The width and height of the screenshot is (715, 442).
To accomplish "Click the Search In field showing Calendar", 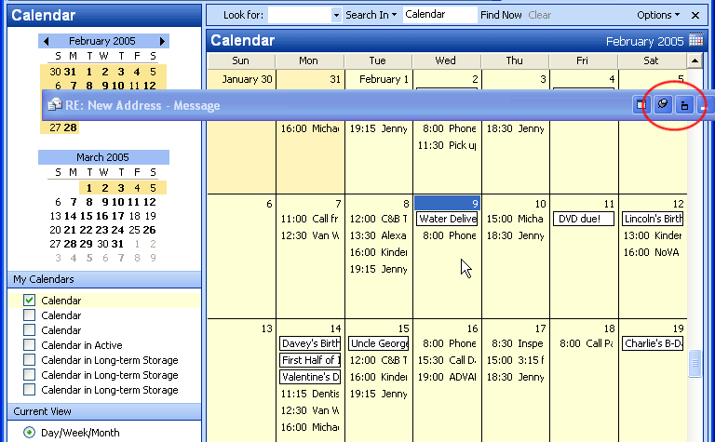I will pyautogui.click(x=439, y=15).
